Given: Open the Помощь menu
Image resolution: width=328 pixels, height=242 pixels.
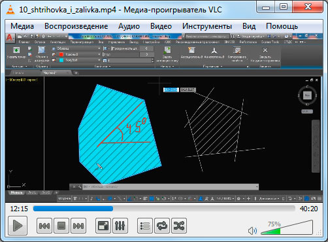Looking at the screenshot, I should click(x=282, y=26).
